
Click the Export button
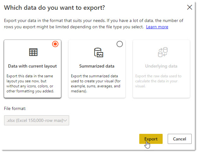[151, 139]
